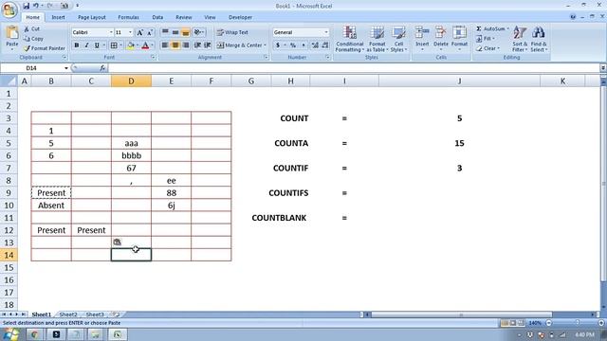Set vertical alignment to bottom
The height and width of the screenshot is (341, 607).
(x=186, y=32)
